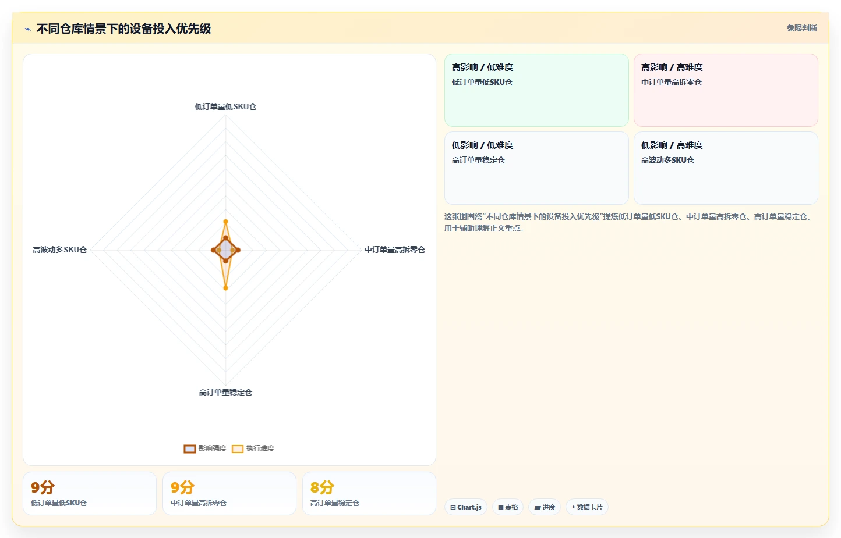Click the 数据卡片 tag

[x=586, y=507]
